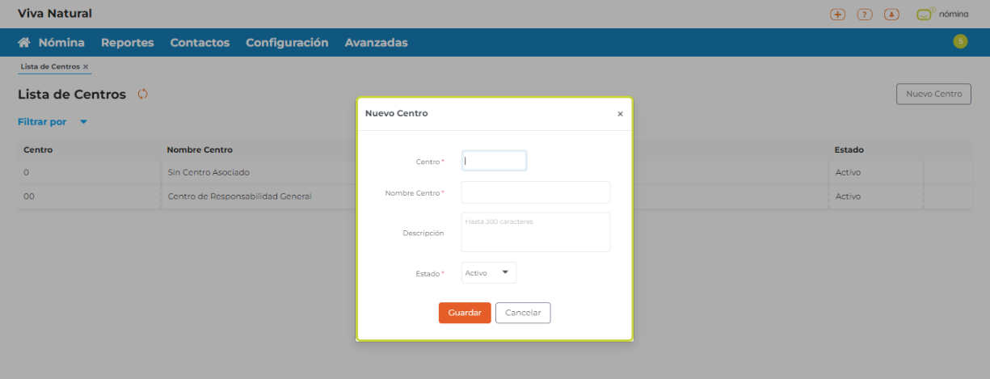Click the green notification badge showing 5
The image size is (990, 379).
pyautogui.click(x=960, y=42)
